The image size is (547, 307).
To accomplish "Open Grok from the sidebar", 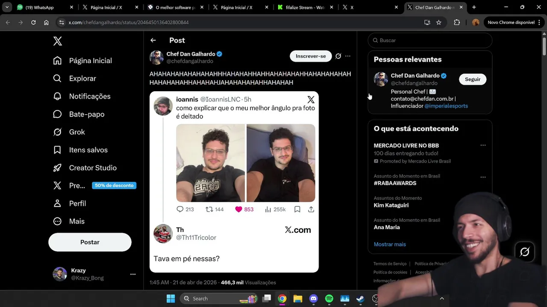I will pyautogui.click(x=69, y=132).
